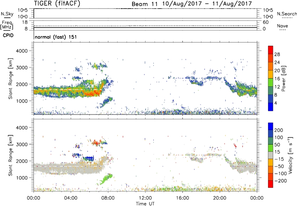Image resolution: width=297 pixels, height=206 pixels.
Task: Click the red velocity cluster near 3000 km
Action: click(96, 142)
